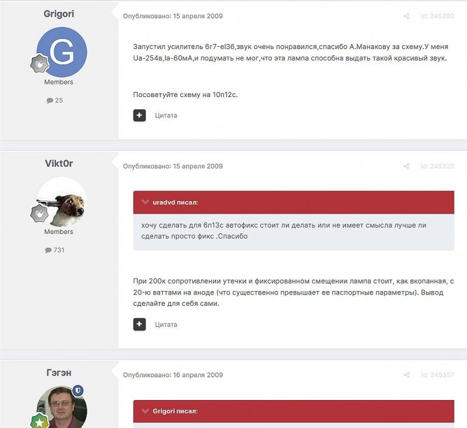Screen dimensions: 467x428
Task: Click the share icon on Гэгэн's post
Action: coord(406,375)
